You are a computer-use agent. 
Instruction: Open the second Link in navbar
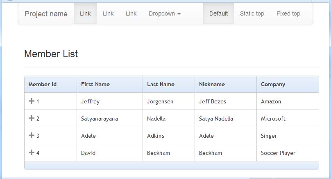(x=108, y=13)
